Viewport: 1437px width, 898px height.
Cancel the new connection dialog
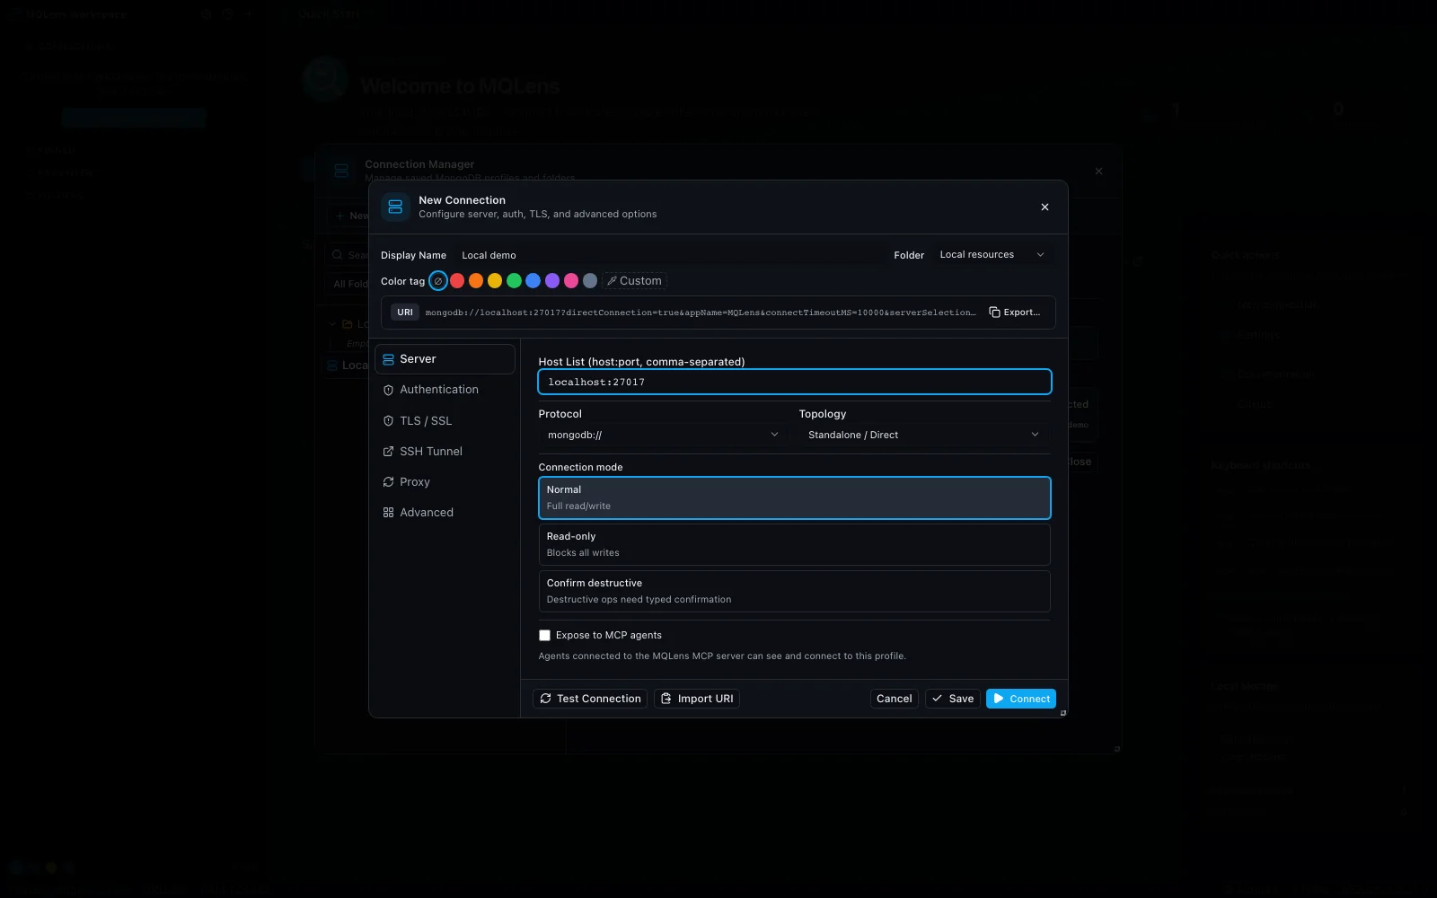point(895,699)
